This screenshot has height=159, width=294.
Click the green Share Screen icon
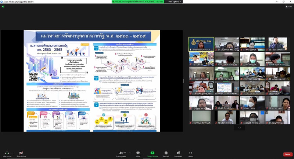tap(152, 153)
